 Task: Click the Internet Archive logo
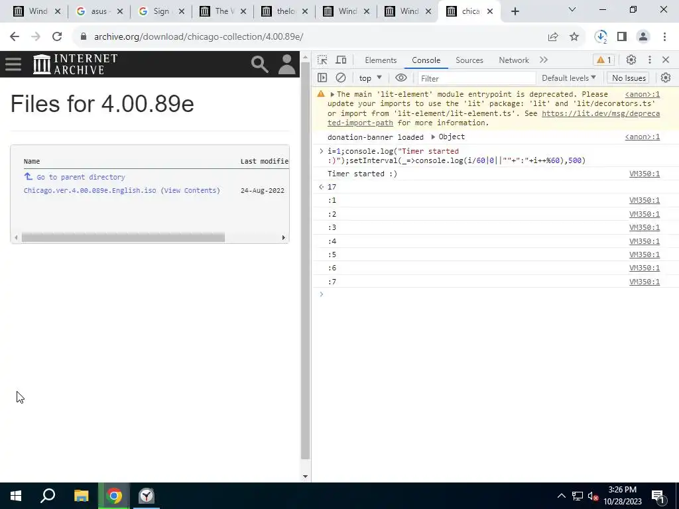tap(76, 64)
